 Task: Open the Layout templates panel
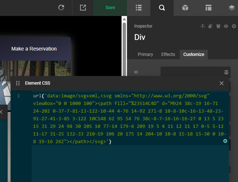pos(208,8)
